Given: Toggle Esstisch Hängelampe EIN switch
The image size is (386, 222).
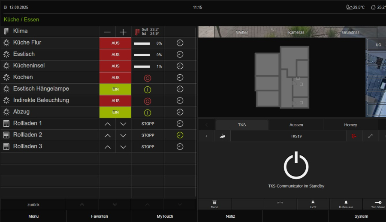Looking at the screenshot, I should tap(115, 89).
